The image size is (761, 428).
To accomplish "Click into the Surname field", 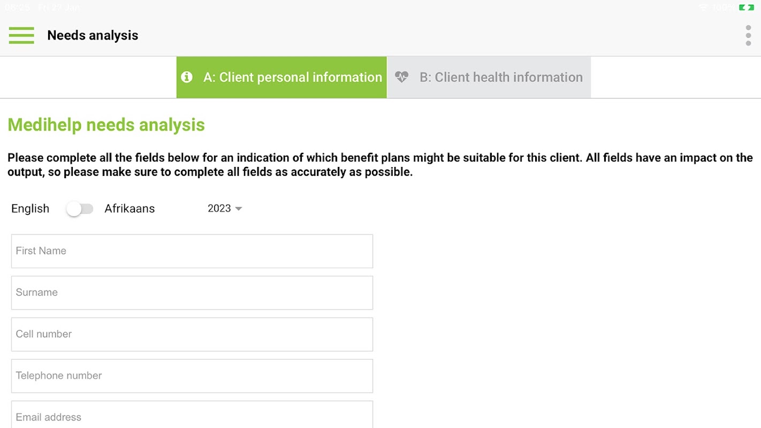I will [192, 293].
